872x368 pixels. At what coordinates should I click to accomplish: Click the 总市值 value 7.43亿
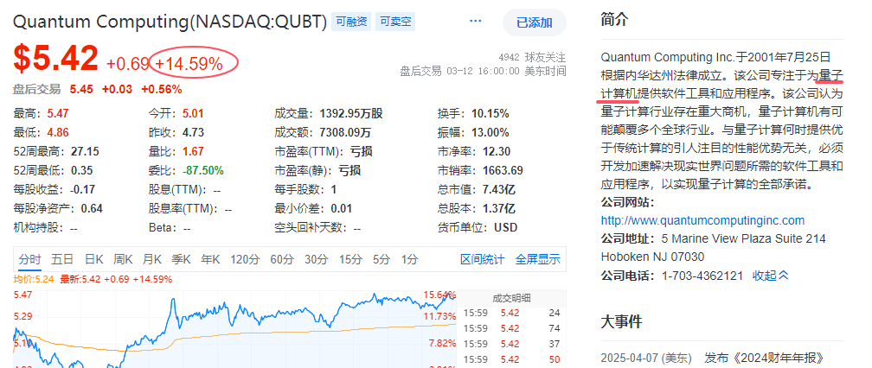pyautogui.click(x=499, y=189)
